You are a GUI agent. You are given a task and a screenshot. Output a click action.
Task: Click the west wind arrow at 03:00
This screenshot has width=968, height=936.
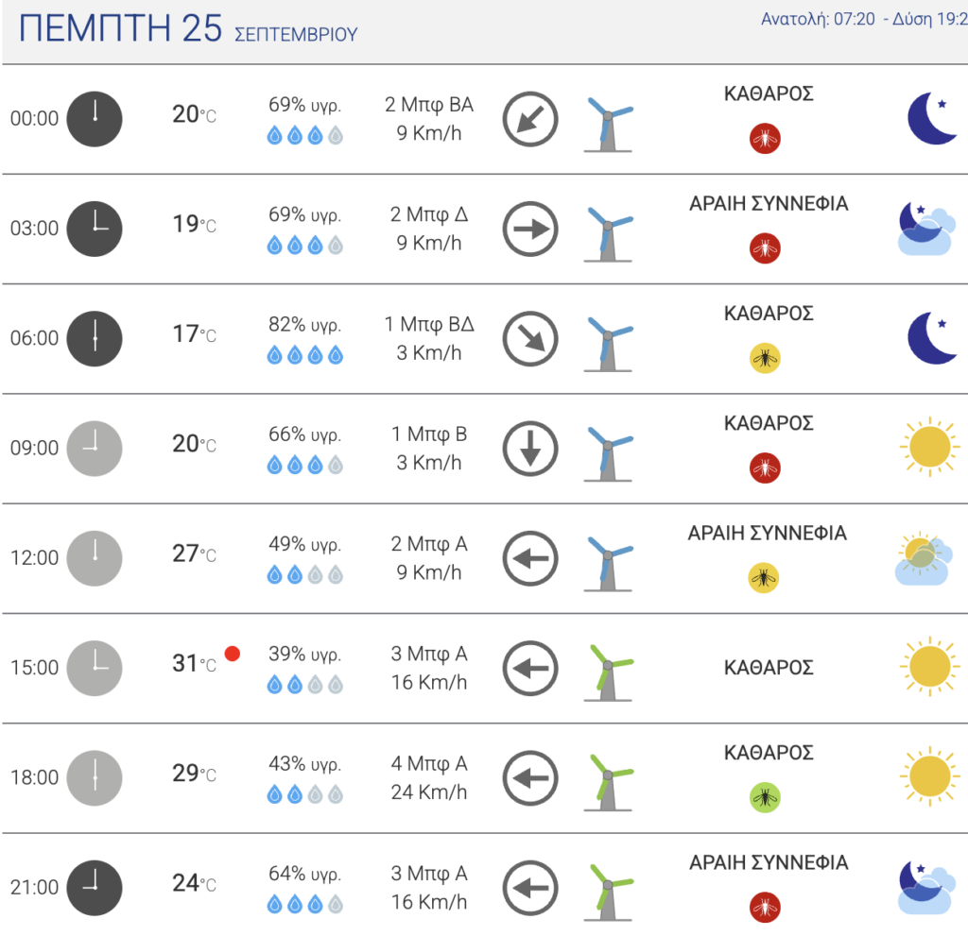[530, 229]
